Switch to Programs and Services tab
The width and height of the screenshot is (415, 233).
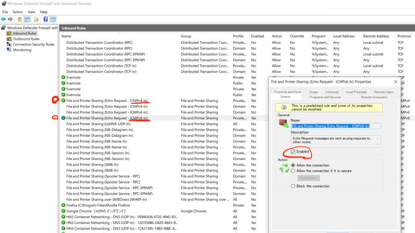click(x=325, y=97)
